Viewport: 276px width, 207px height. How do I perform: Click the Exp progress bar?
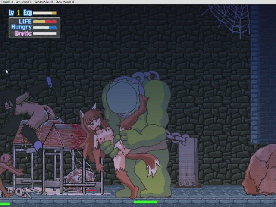coord(45,13)
